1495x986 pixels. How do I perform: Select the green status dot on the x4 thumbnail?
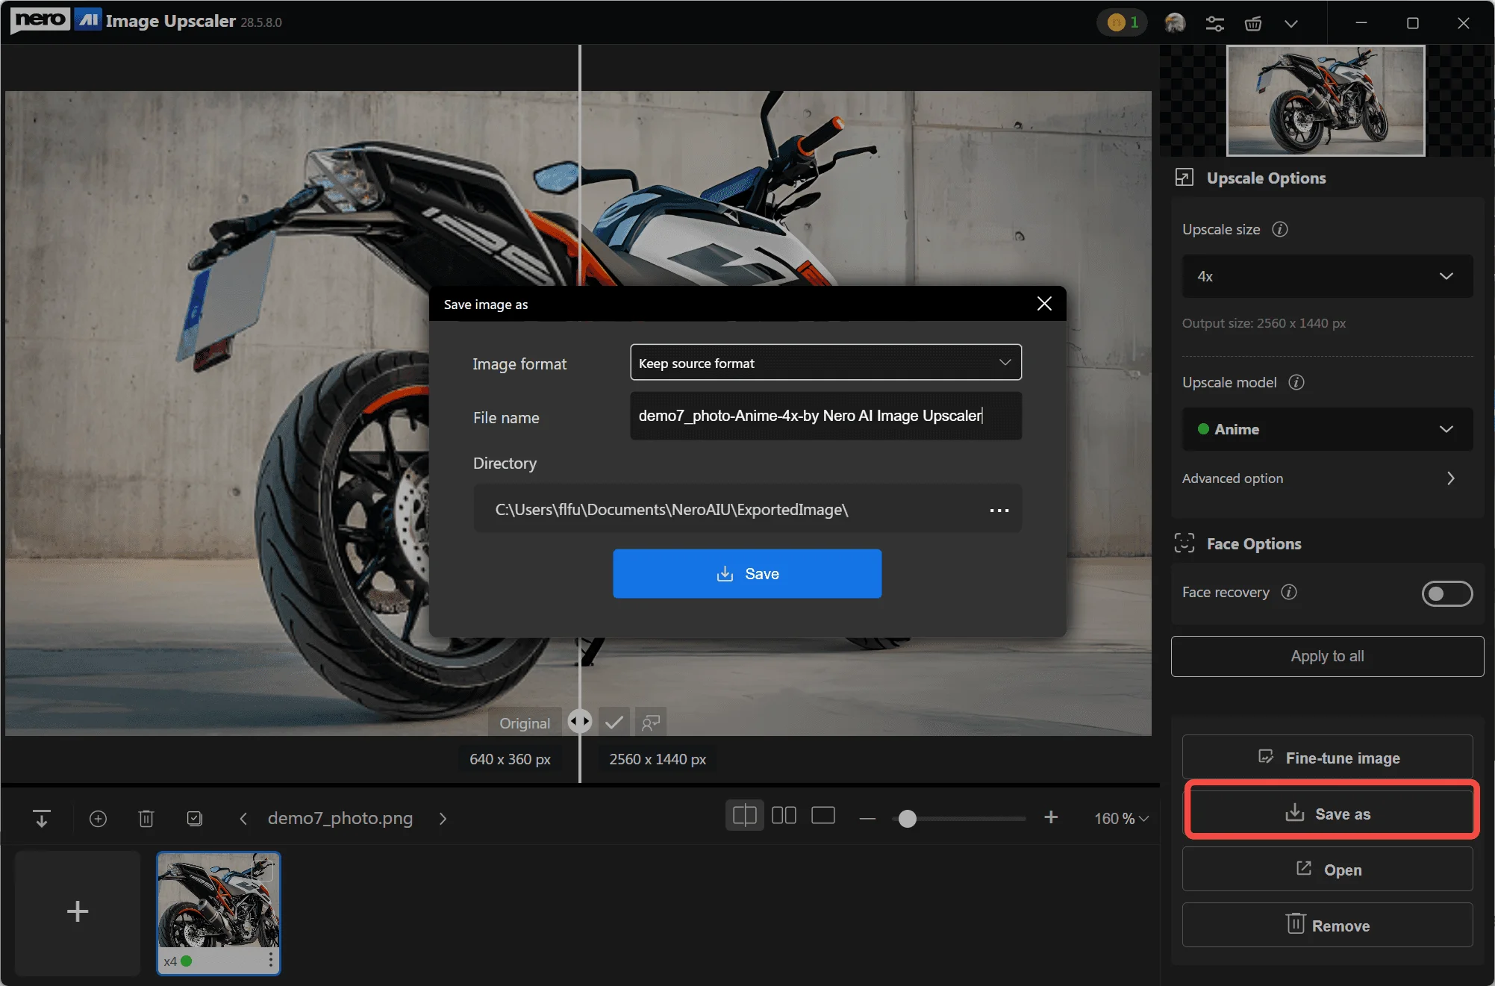186,961
